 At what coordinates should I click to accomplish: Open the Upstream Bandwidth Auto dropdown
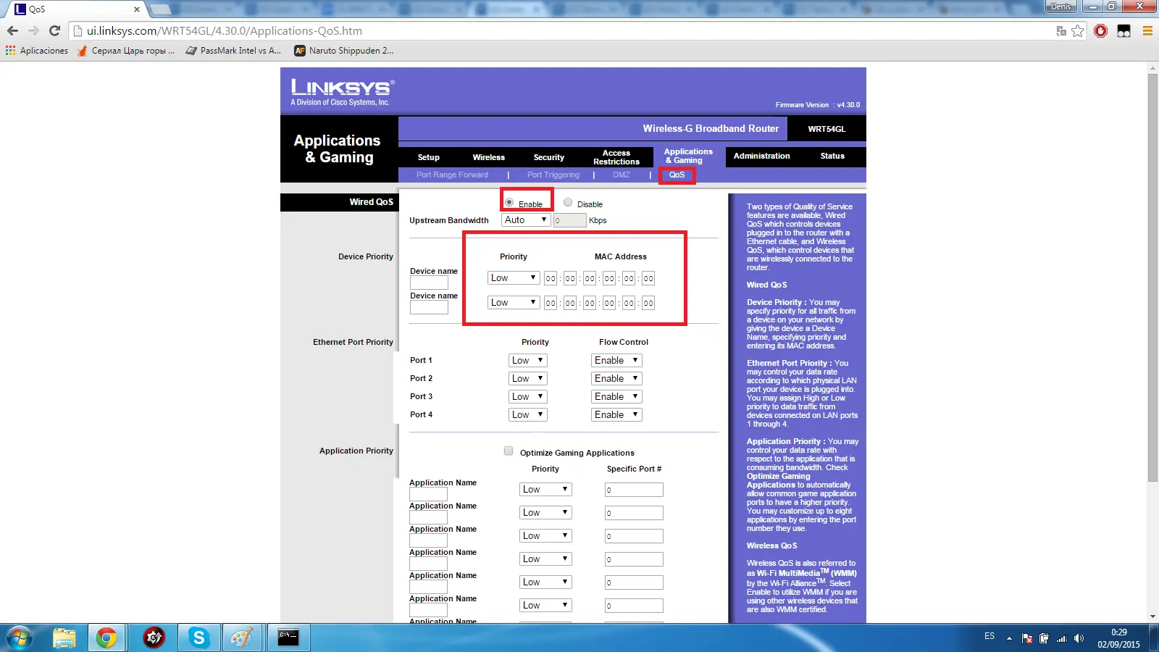pos(526,220)
